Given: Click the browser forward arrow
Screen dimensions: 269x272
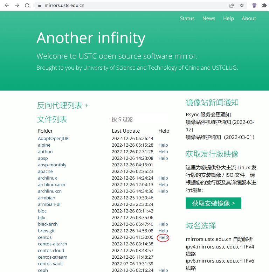Looking at the screenshot, I should pos(17,5).
